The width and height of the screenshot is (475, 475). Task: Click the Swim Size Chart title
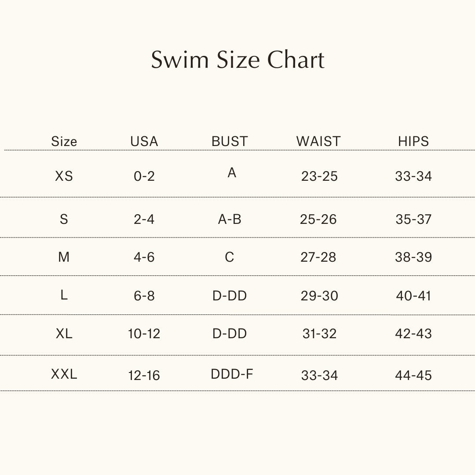(x=237, y=60)
